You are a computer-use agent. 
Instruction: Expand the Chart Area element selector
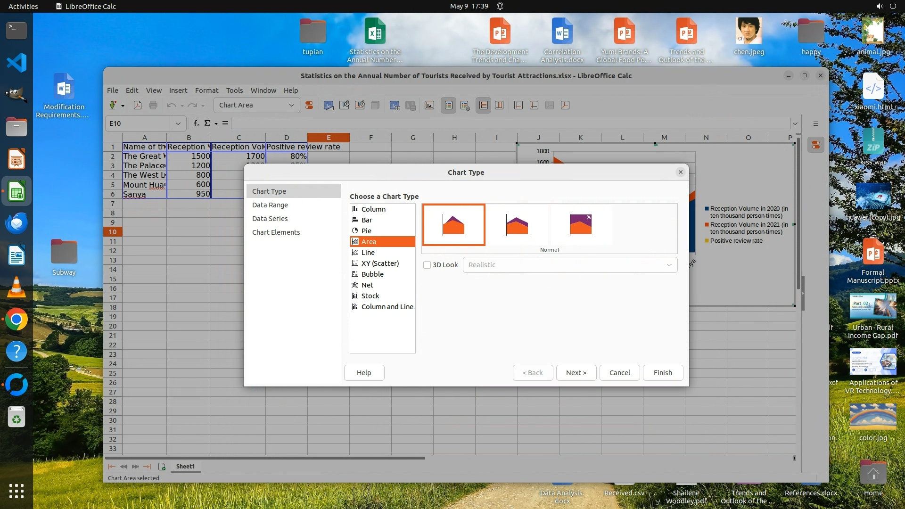pos(291,105)
